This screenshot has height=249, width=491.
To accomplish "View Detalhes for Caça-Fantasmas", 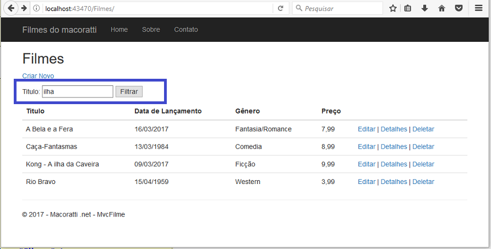I will pos(394,147).
